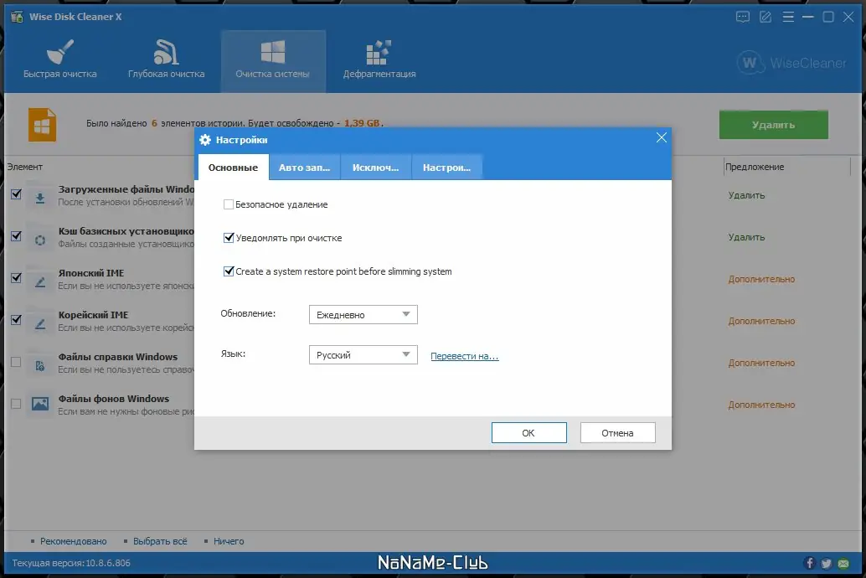Viewport: 866px width, 578px height.
Task: Click the edit/skin icon in title bar
Action: (x=765, y=17)
